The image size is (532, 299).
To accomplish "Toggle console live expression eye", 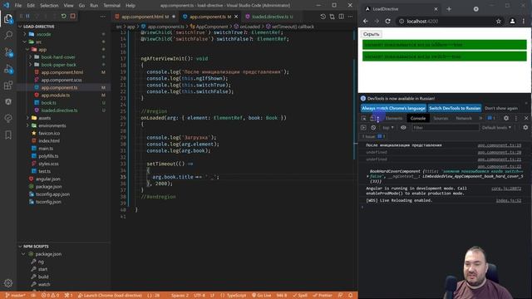I will pos(403,128).
